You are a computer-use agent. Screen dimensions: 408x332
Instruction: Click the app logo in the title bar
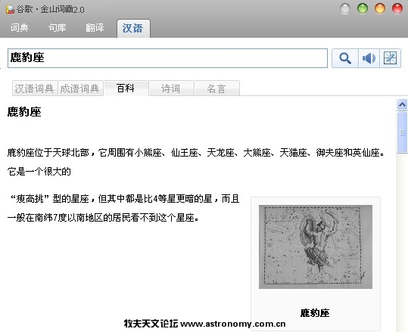(x=10, y=9)
